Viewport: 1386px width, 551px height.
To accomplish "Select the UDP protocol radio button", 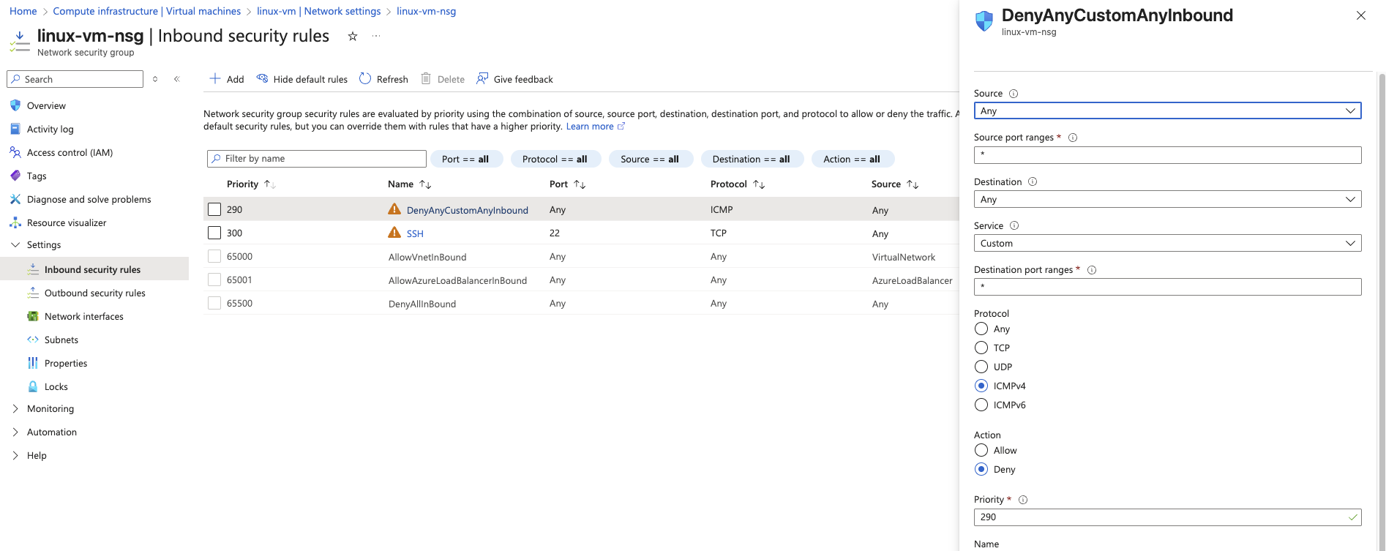I will (x=981, y=367).
